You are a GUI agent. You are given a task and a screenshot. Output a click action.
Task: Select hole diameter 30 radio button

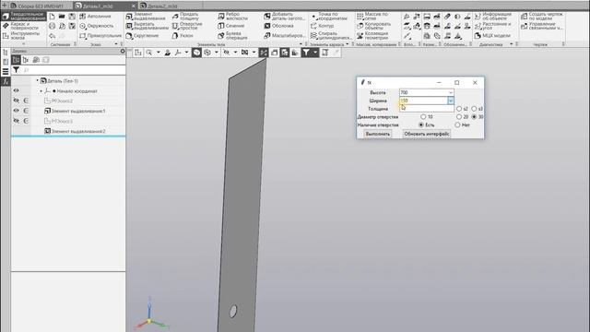point(474,117)
